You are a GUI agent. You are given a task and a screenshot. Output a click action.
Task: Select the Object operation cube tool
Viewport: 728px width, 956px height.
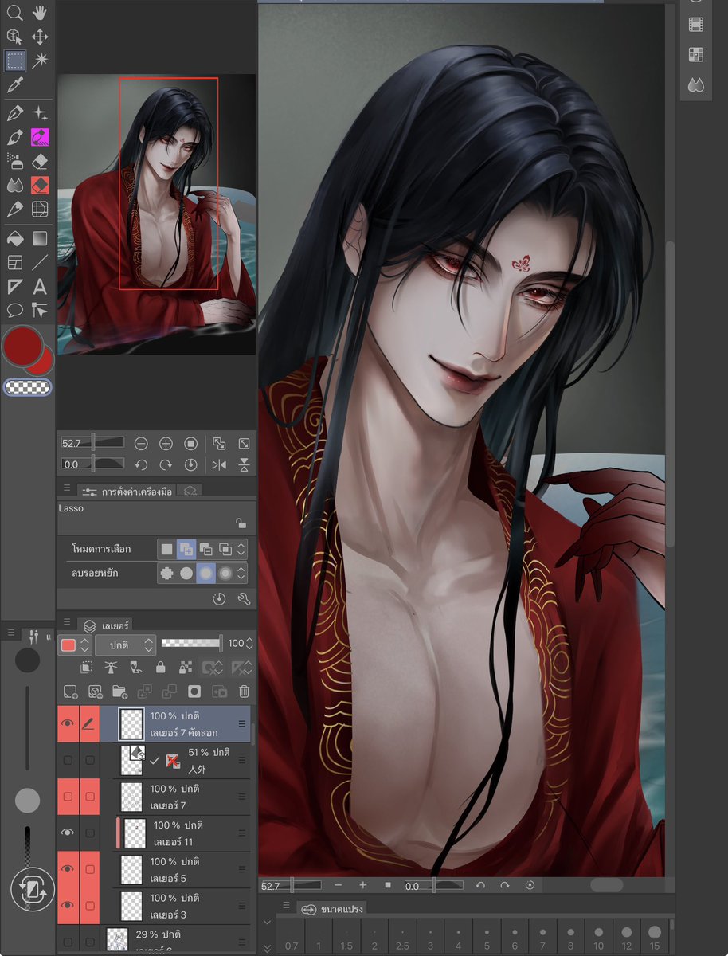14,36
